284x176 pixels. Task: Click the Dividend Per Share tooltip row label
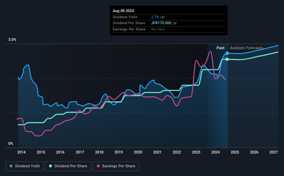[x=129, y=23]
